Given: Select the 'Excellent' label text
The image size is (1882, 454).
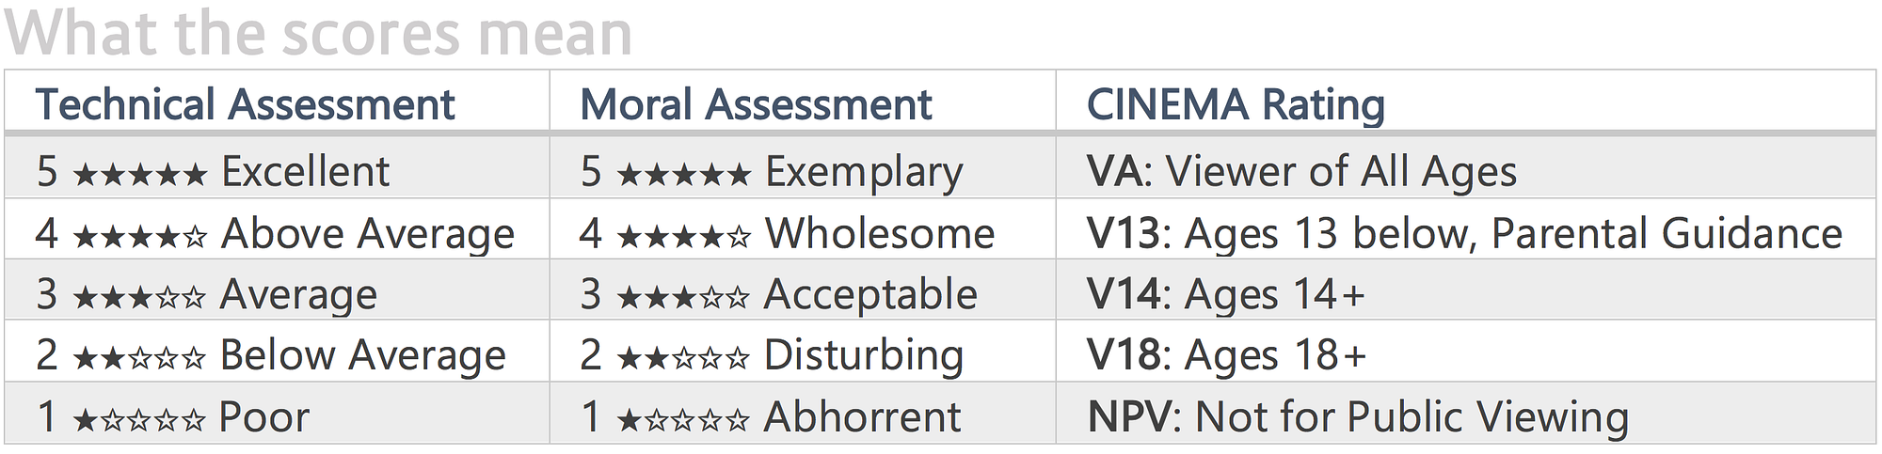Looking at the screenshot, I should click(305, 171).
